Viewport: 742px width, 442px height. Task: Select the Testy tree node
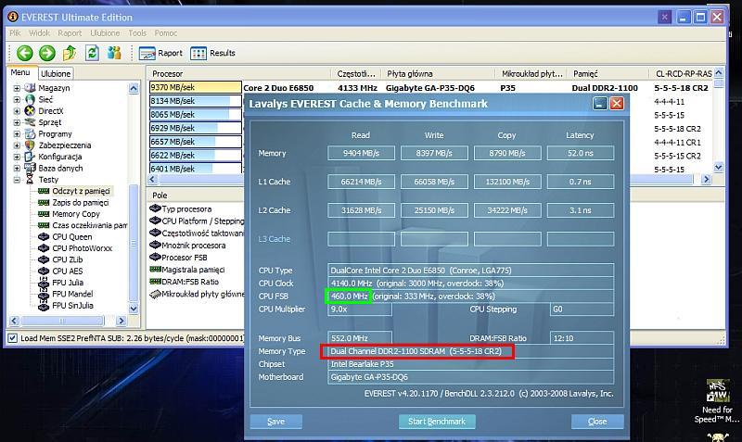click(x=48, y=180)
